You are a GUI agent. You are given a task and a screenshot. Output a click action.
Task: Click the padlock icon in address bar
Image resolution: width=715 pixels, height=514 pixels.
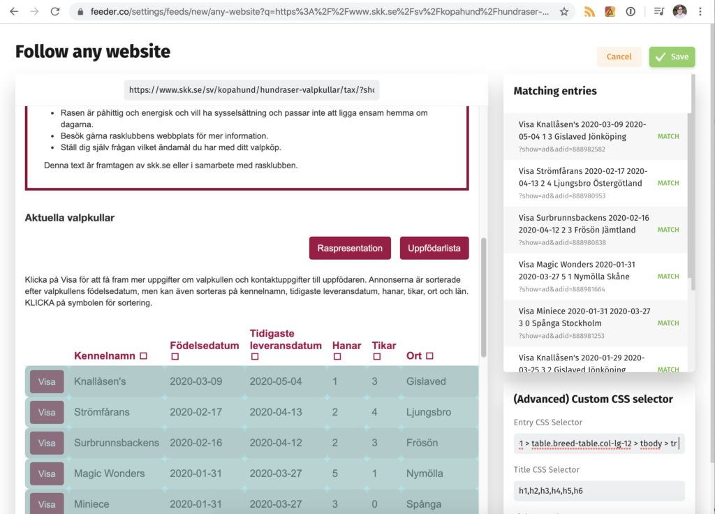80,12
